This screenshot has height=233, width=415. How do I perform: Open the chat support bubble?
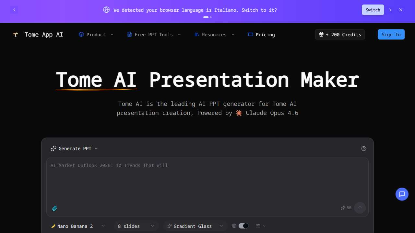402,194
